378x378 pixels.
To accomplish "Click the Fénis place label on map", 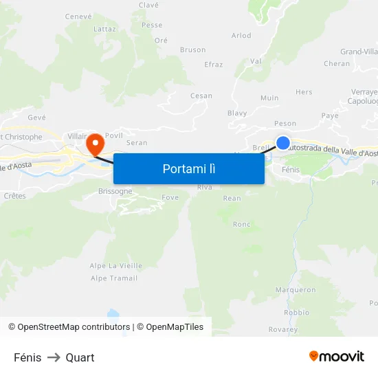I will click(x=291, y=170).
